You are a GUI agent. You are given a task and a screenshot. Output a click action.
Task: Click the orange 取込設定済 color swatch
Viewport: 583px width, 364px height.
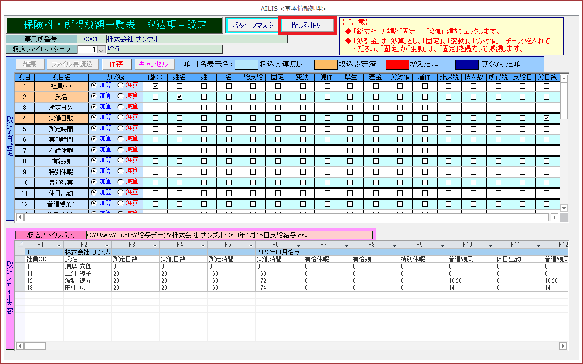pyautogui.click(x=326, y=64)
